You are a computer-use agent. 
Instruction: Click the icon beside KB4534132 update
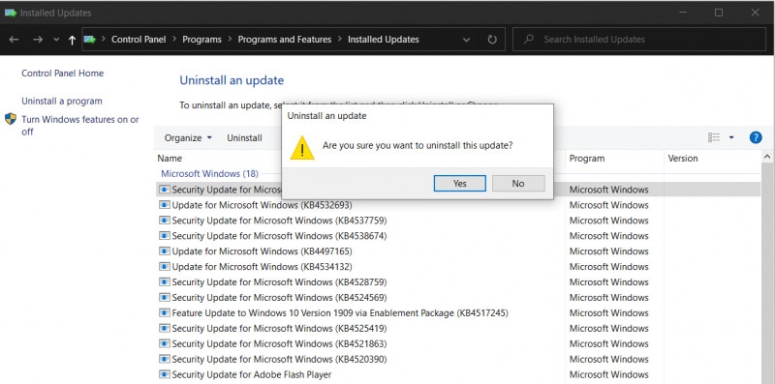(x=165, y=267)
